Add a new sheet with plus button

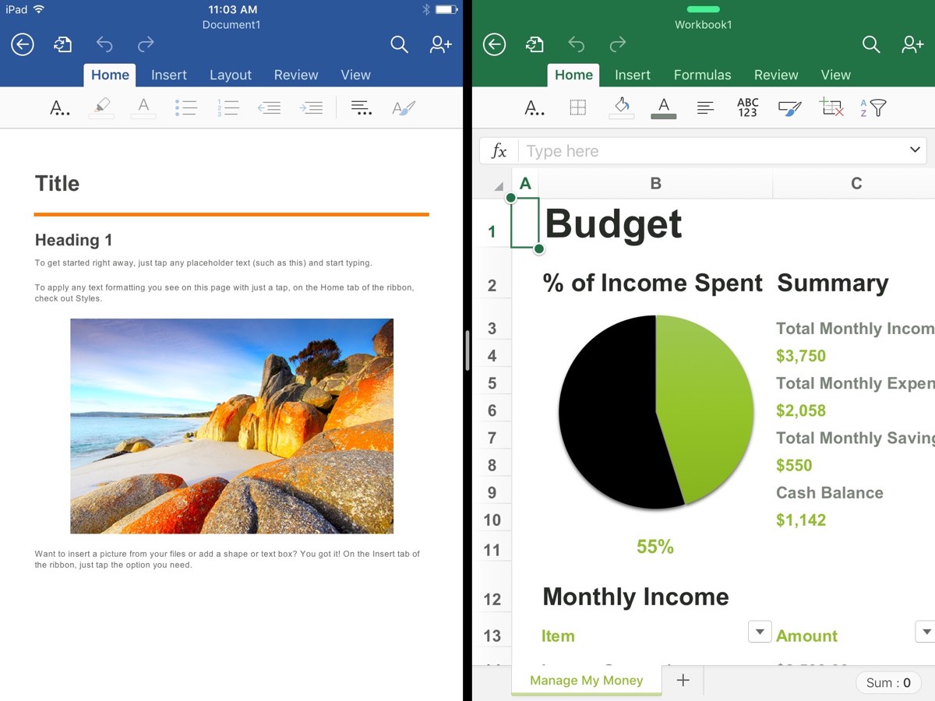[683, 680]
